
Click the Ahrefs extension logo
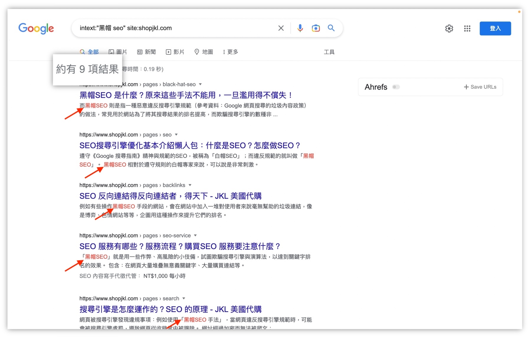(x=376, y=87)
